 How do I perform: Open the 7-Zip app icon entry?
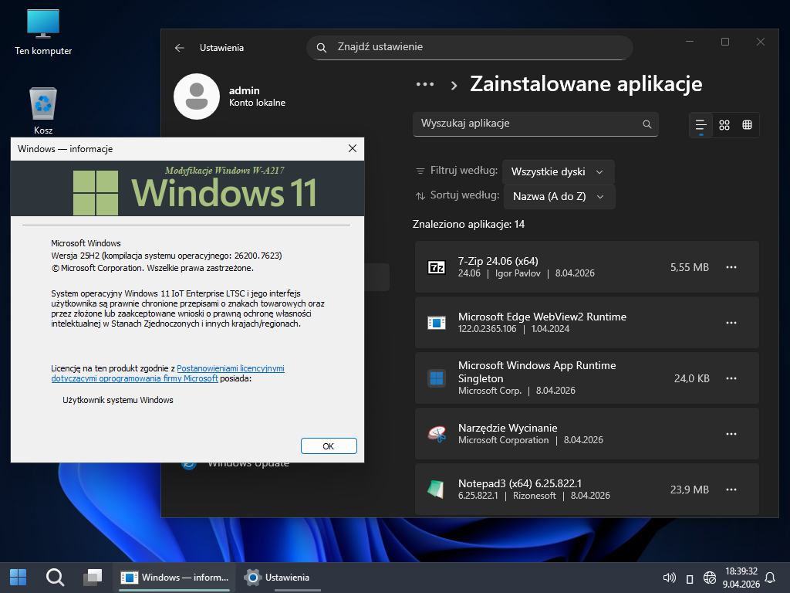coord(437,267)
